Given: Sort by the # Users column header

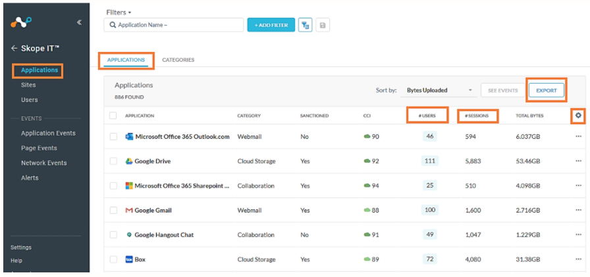Looking at the screenshot, I should pyautogui.click(x=427, y=116).
